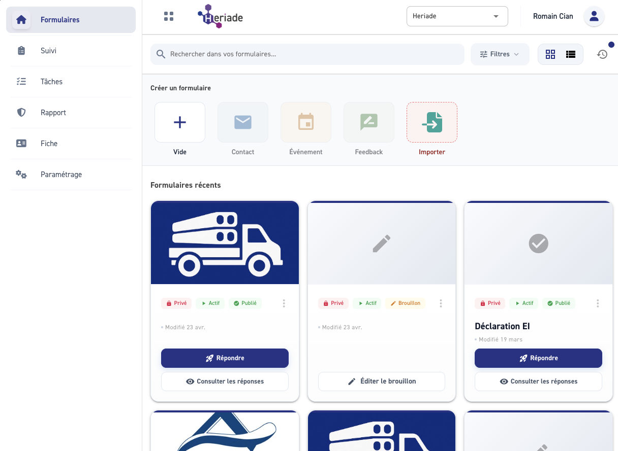618x451 pixels.
Task: Click the Paramétrage gears icon
Action: [21, 175]
